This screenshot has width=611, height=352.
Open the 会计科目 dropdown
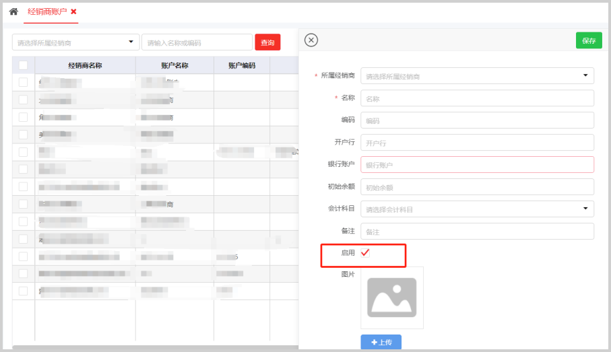[477, 209]
